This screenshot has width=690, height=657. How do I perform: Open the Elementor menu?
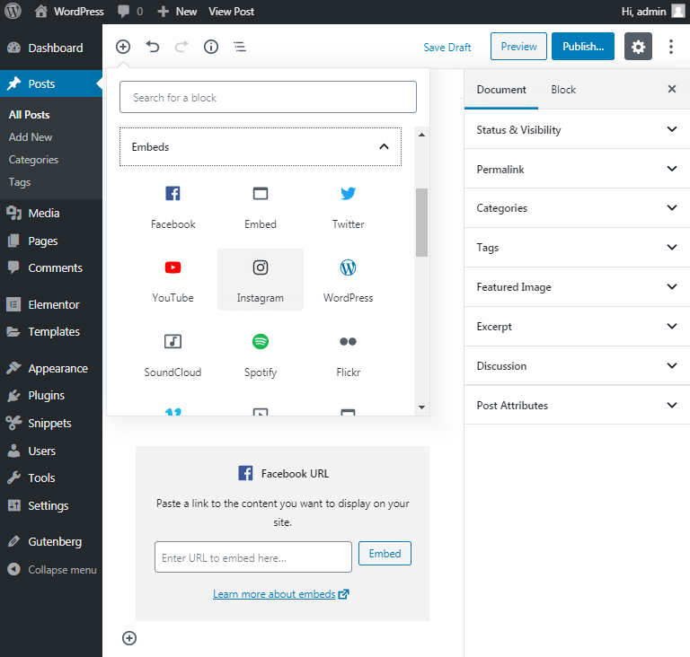coord(51,305)
